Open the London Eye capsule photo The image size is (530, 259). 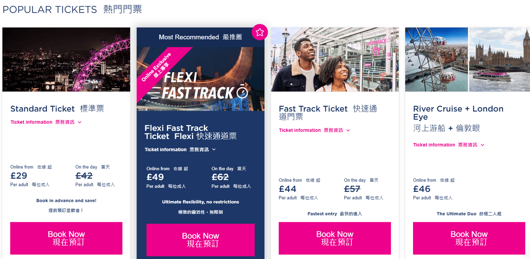436,59
